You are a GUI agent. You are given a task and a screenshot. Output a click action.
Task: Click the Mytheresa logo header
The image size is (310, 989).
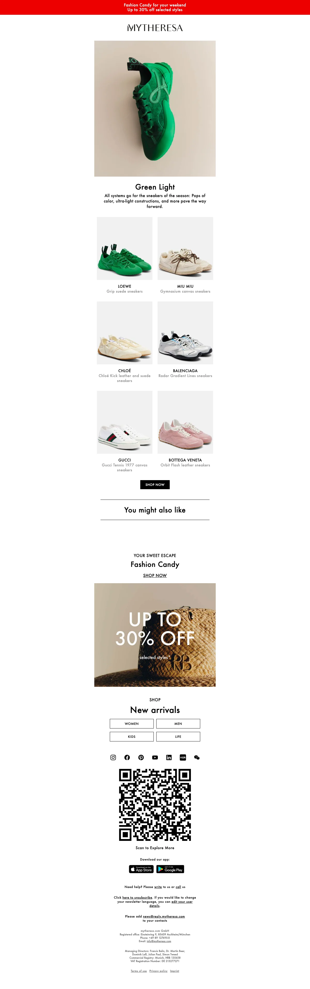pos(155,28)
